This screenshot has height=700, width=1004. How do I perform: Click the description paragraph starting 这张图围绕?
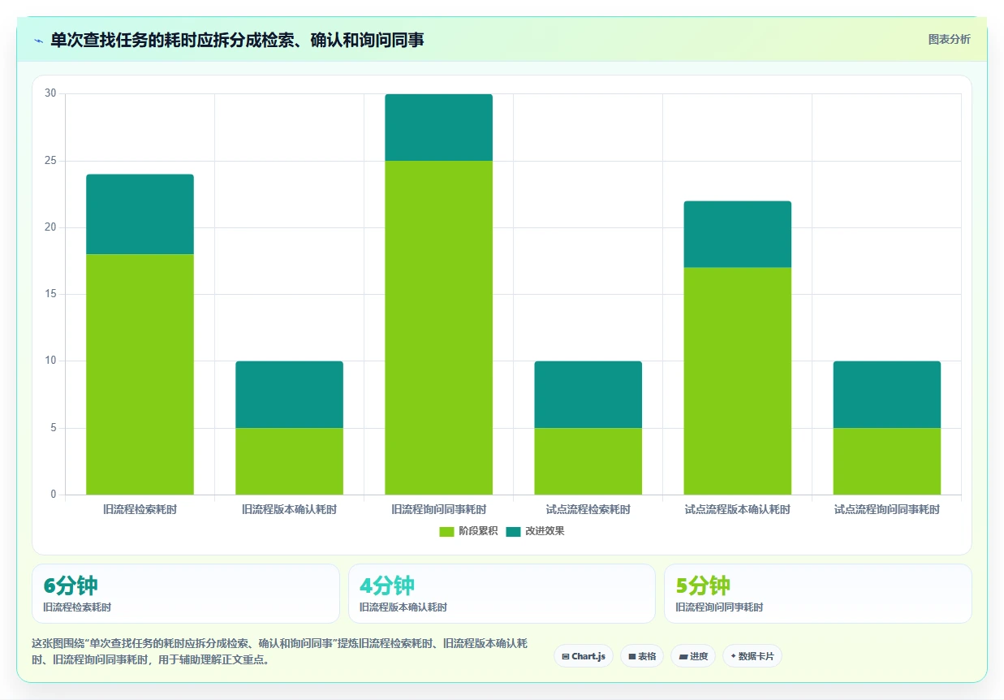click(x=280, y=652)
